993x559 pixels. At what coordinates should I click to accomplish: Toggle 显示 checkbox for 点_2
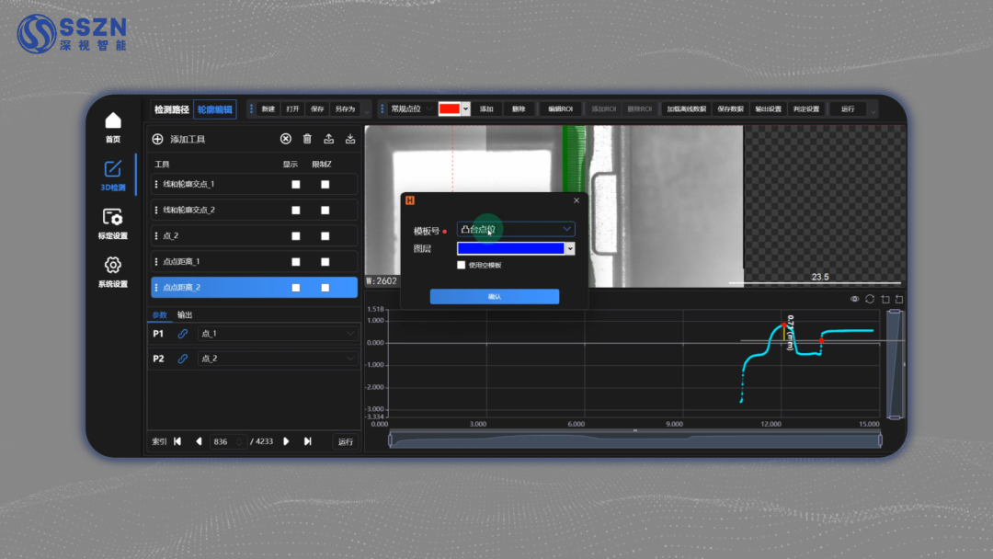(296, 236)
